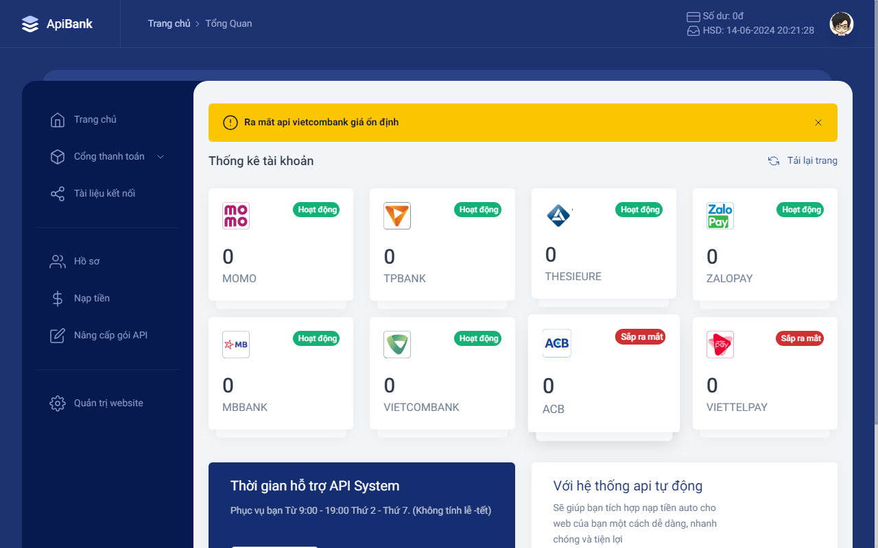The height and width of the screenshot is (548, 878).
Task: Click the wallet icon beside Số dư
Action: 693,16
